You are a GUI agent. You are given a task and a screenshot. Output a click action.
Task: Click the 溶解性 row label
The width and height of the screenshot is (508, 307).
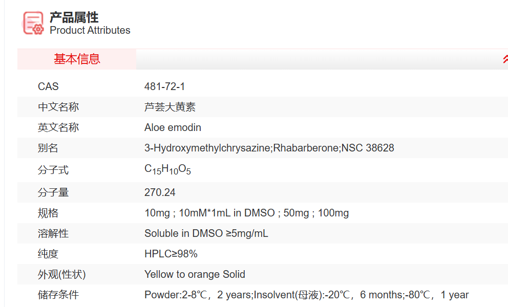53,233
